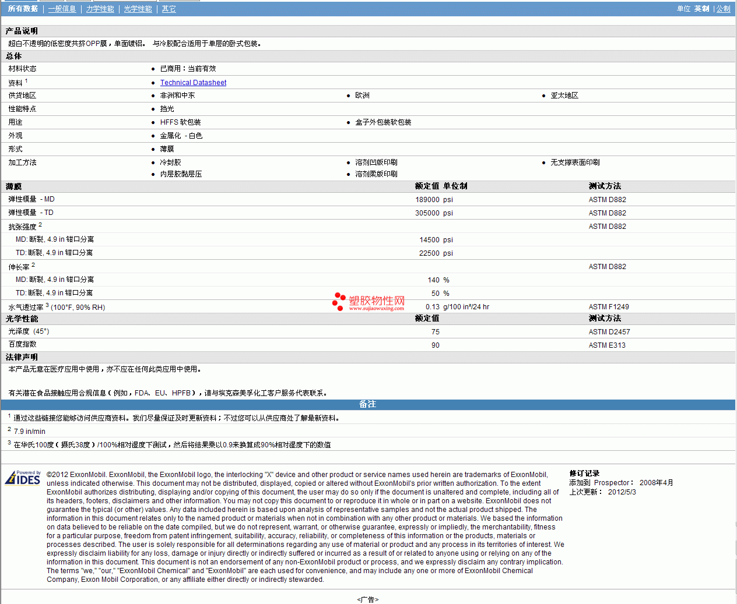Switch units to 公制
The width and height of the screenshot is (737, 604).
723,9
